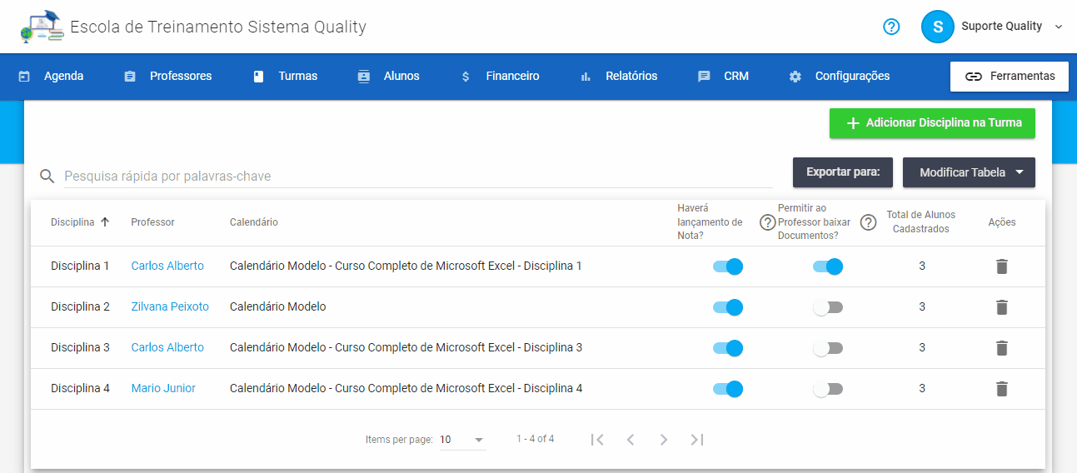
Task: Sort by Disciplina column header
Action: (72, 222)
